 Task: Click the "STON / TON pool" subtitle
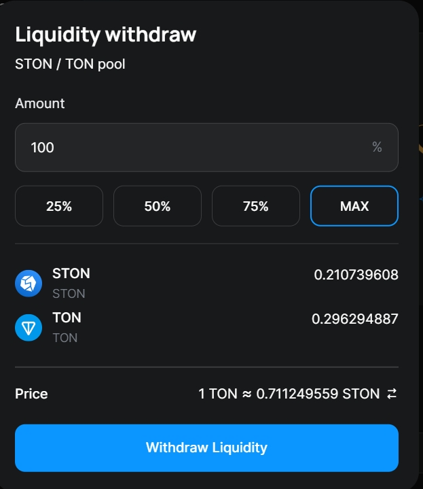[70, 65]
